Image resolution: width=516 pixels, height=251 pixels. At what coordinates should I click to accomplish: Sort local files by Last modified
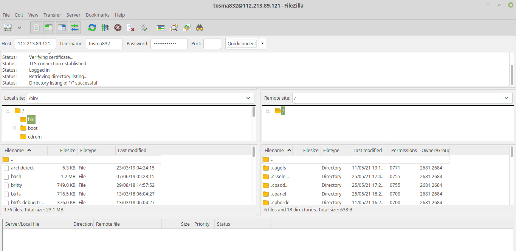[x=138, y=150]
